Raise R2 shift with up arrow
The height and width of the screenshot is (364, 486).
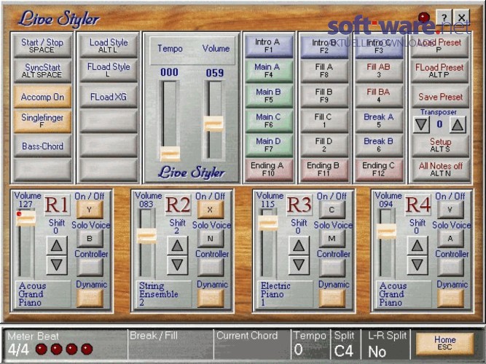(x=177, y=245)
